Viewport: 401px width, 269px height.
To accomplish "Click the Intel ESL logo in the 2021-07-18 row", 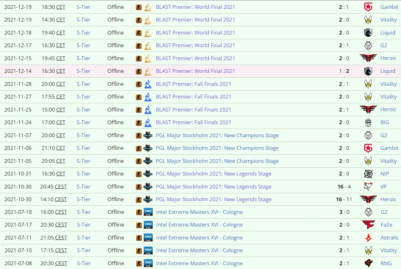I will 148,212.
